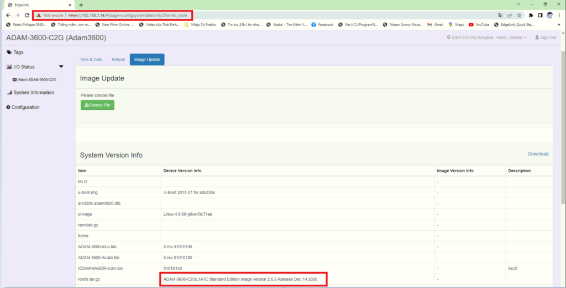Click the green Choose File button
This screenshot has height=288, width=566.
pos(97,105)
